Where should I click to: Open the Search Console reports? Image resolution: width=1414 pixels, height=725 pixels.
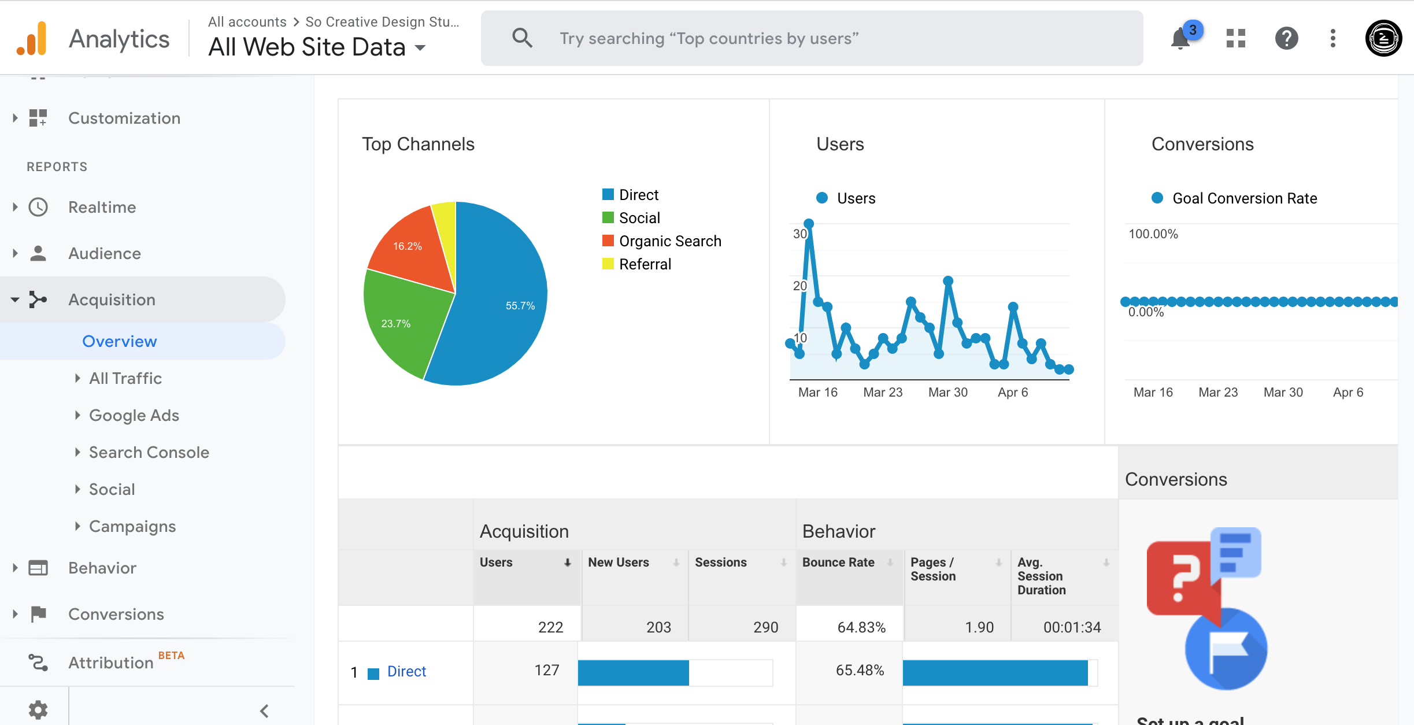click(149, 452)
